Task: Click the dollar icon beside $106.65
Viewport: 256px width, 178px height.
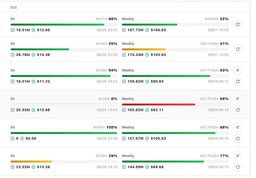Action: 147,30
